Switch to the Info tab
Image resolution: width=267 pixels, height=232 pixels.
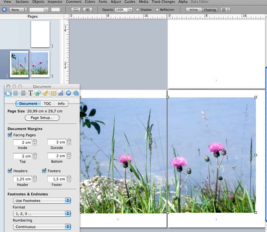[61, 104]
